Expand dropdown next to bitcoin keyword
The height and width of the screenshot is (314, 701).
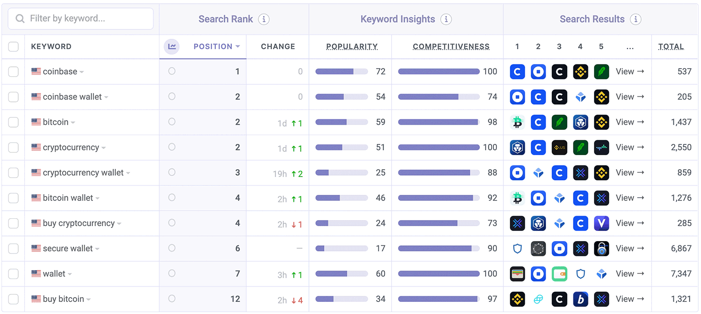pyautogui.click(x=73, y=122)
